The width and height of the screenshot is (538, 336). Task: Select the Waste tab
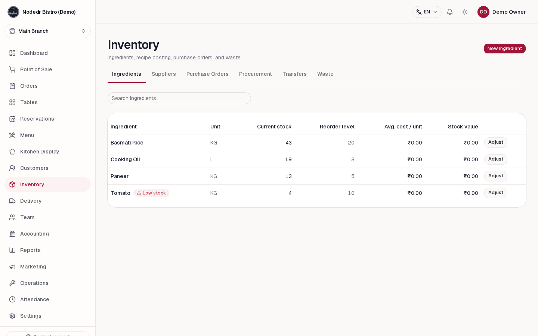(x=325, y=74)
